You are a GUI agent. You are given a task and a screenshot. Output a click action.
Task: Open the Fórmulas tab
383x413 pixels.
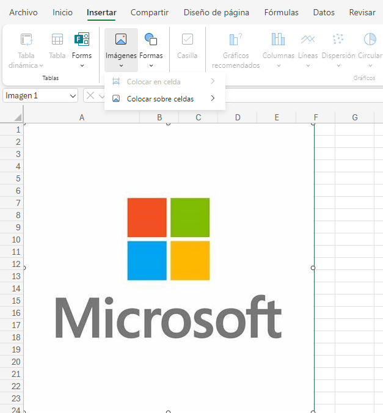pyautogui.click(x=281, y=12)
